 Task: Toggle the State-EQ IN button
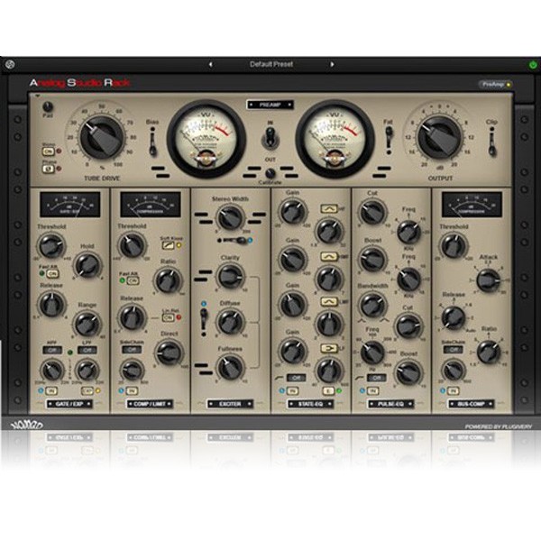[x=292, y=391]
